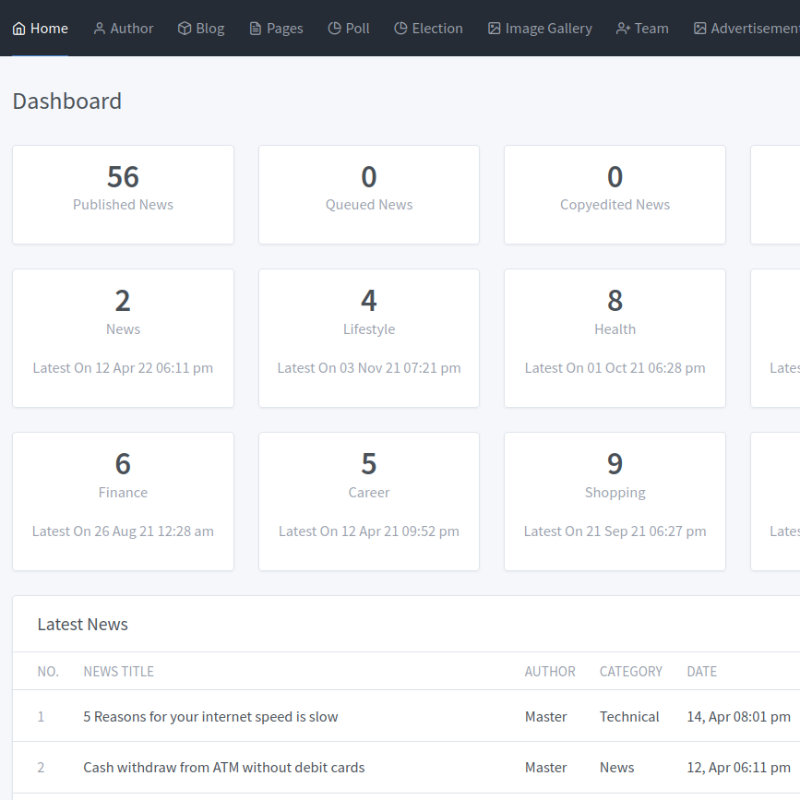800x800 pixels.
Task: Click the Pages document icon
Action: pos(256,29)
